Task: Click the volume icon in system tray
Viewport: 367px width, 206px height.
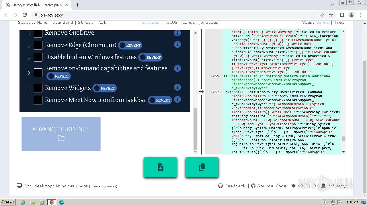Action: [326, 202]
